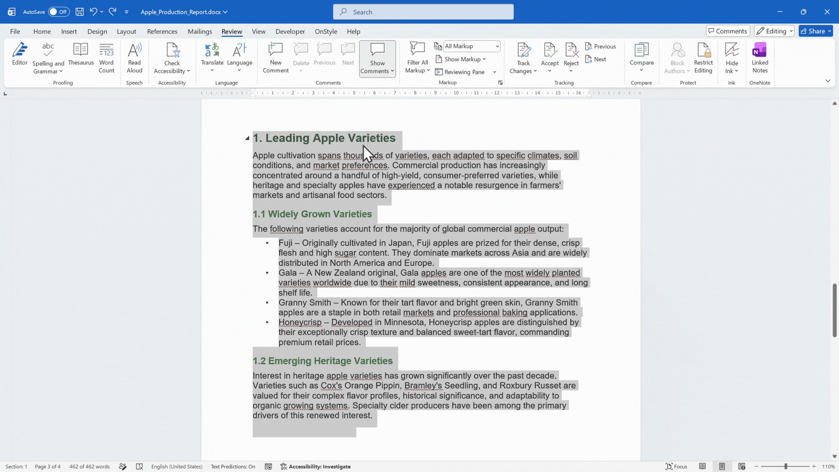The image size is (839, 472).
Task: Switch to the Insert tab
Action: [69, 31]
